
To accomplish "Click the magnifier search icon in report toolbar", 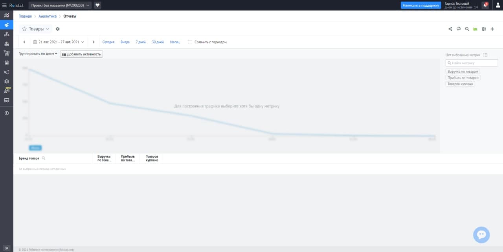I will coord(467,29).
